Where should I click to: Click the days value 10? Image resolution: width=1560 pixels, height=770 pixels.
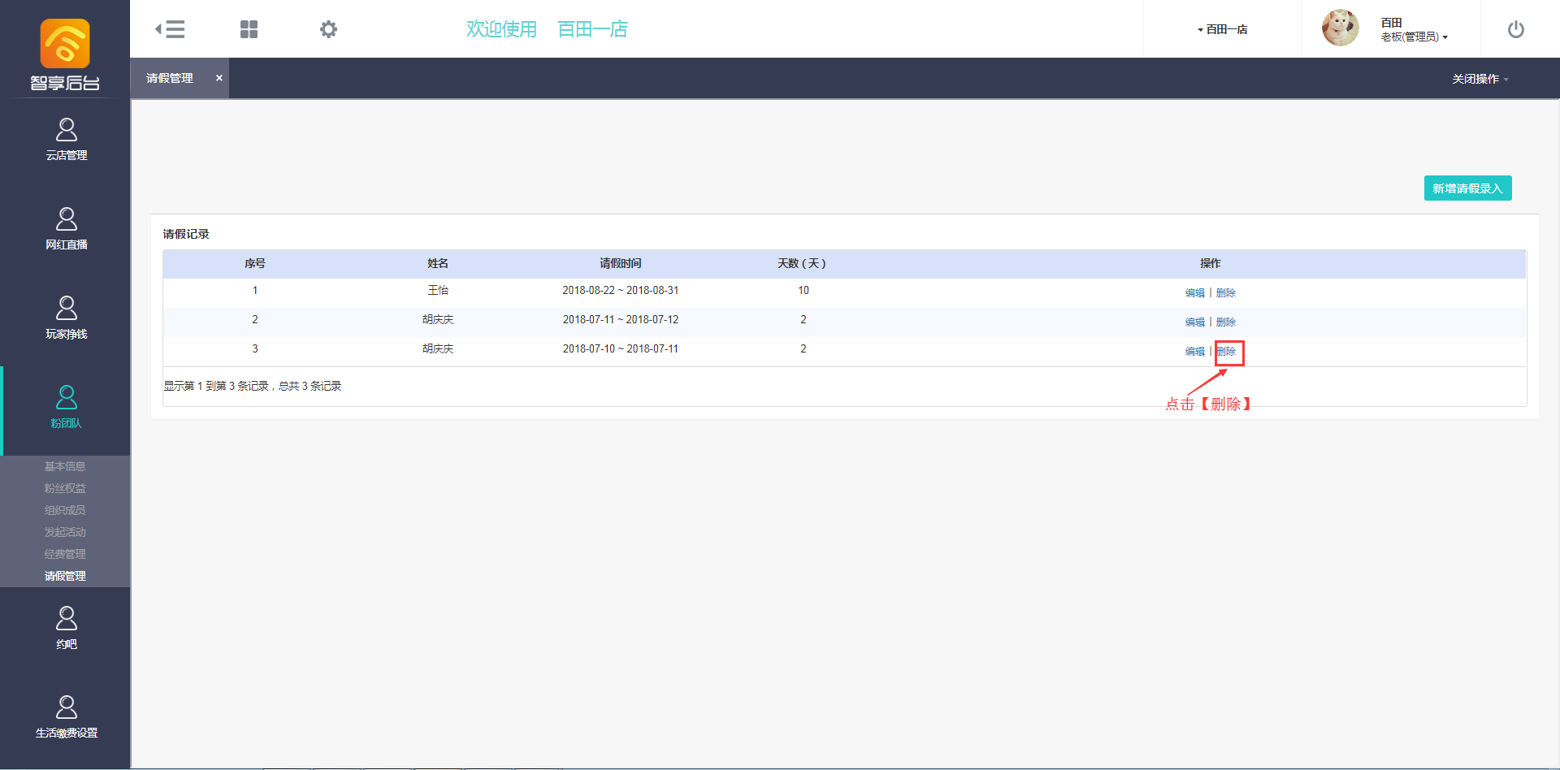pyautogui.click(x=804, y=290)
